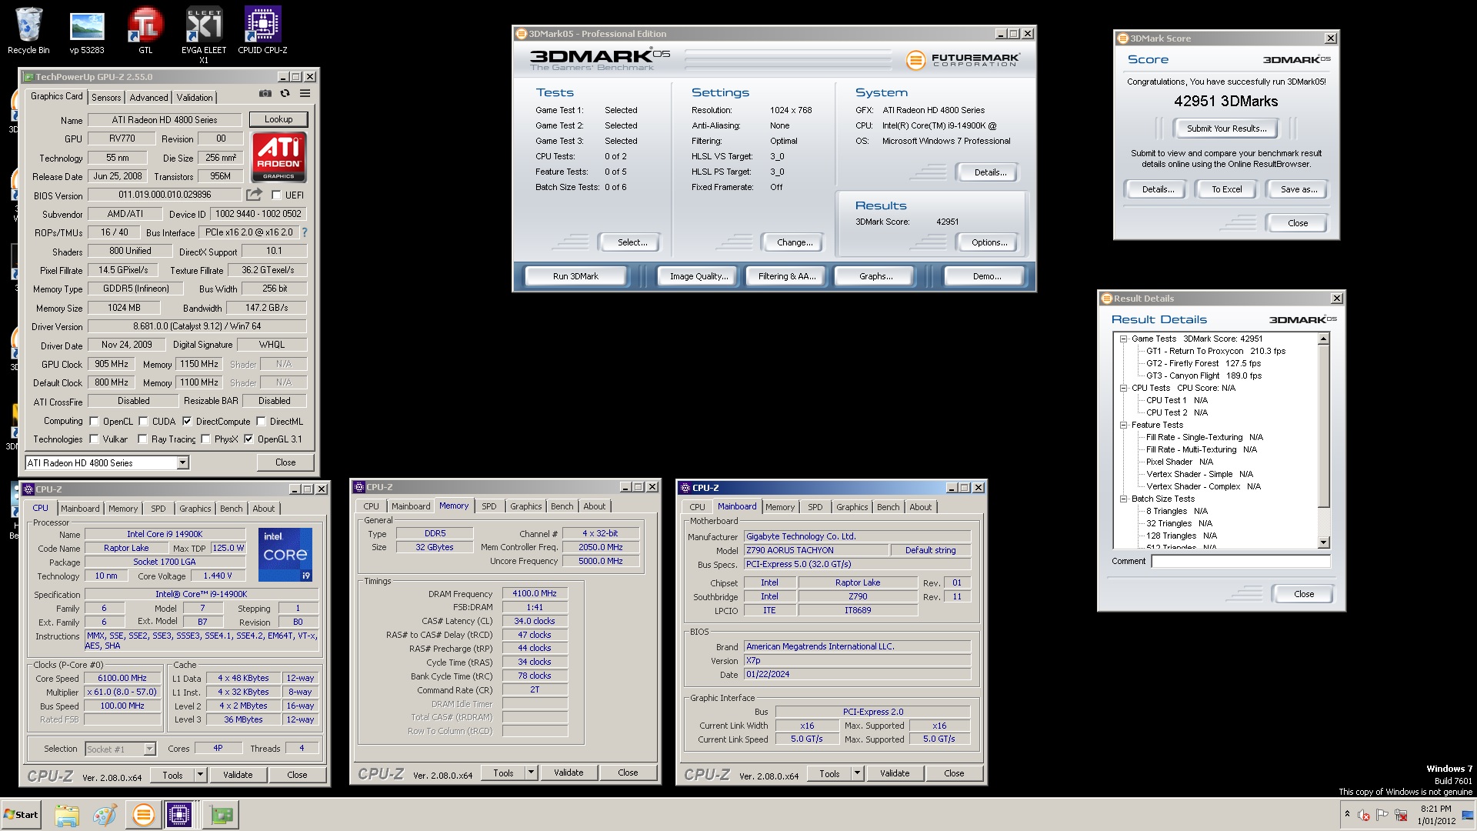Toggle the DirectML checkbox

point(262,422)
